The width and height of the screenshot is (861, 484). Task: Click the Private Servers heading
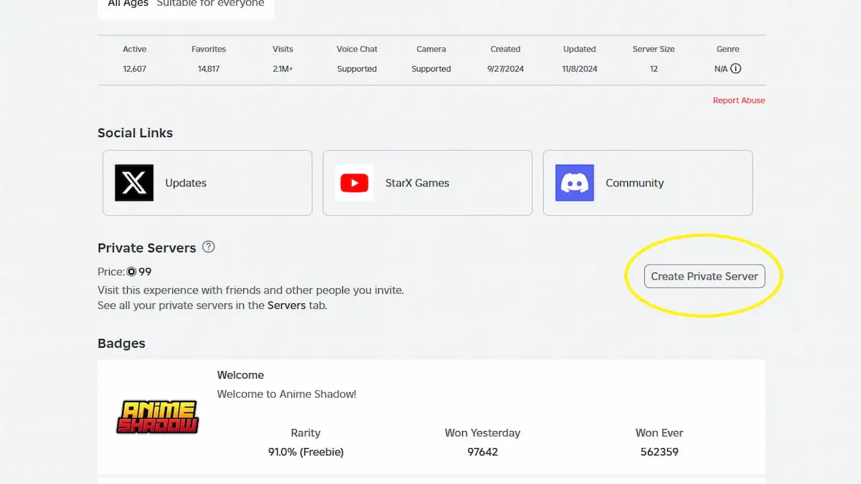coord(146,248)
